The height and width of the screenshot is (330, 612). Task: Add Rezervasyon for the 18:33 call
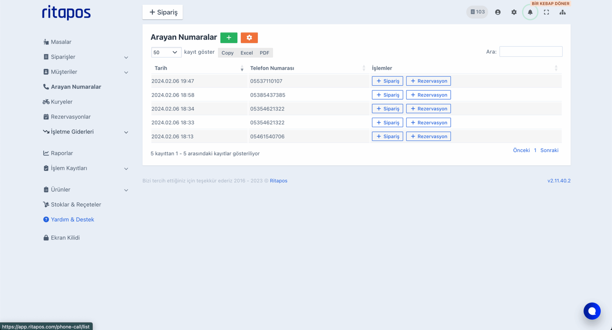point(428,122)
